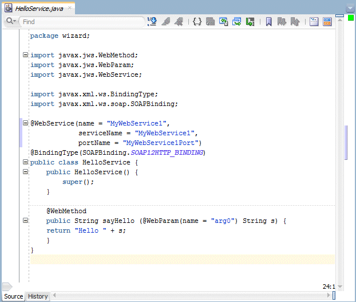This screenshot has width=356, height=302.
Task: Switch to the History tab
Action: (x=38, y=296)
